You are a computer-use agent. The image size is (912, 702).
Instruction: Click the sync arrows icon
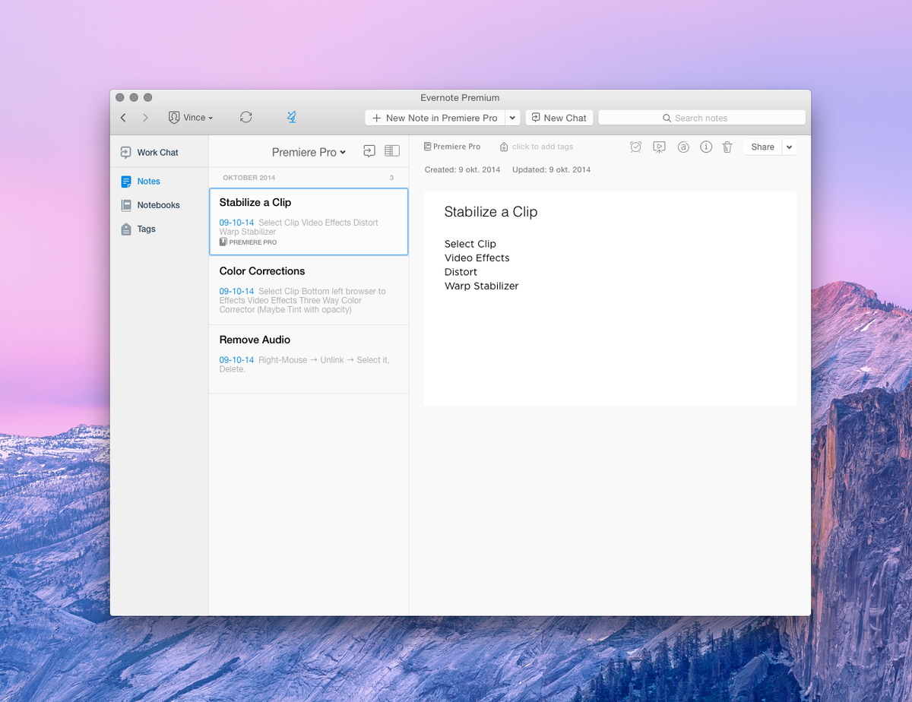pos(245,117)
